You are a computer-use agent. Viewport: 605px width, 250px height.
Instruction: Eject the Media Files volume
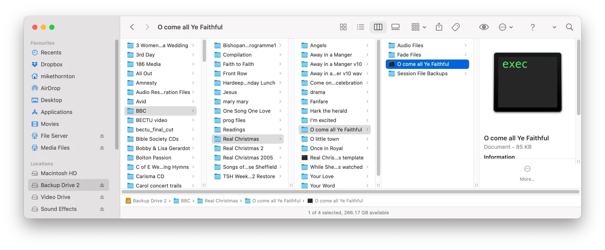(x=102, y=148)
